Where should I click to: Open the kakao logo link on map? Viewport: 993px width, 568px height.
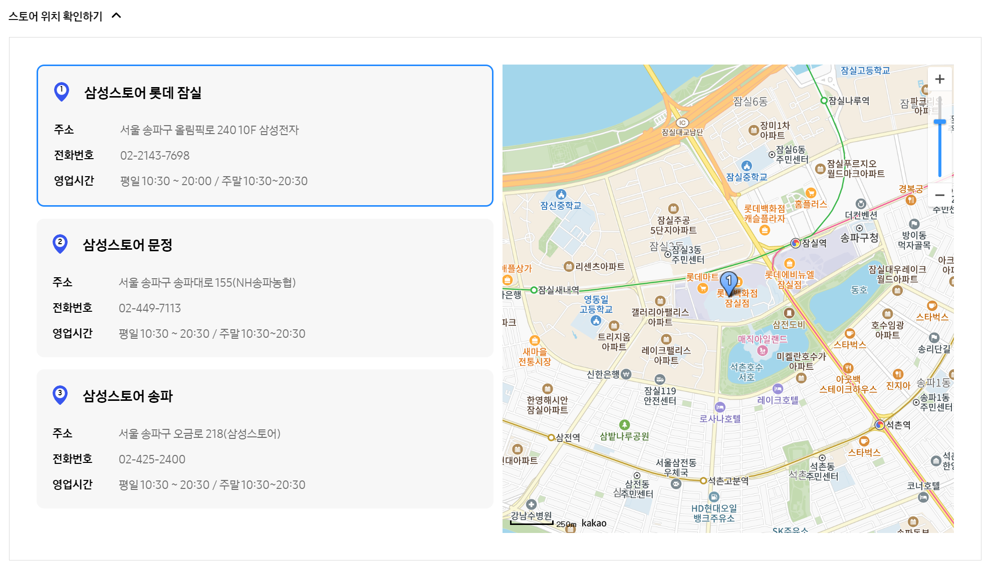[x=594, y=523]
